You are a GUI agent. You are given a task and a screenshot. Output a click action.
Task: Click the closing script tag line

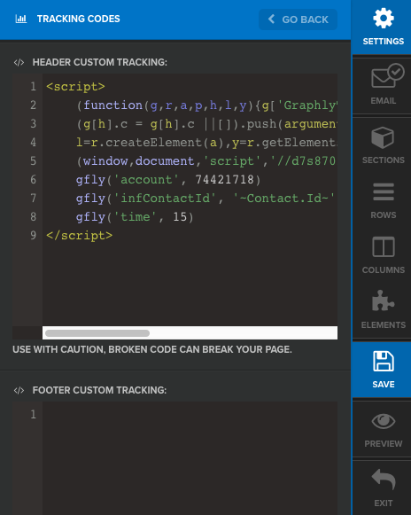point(79,236)
